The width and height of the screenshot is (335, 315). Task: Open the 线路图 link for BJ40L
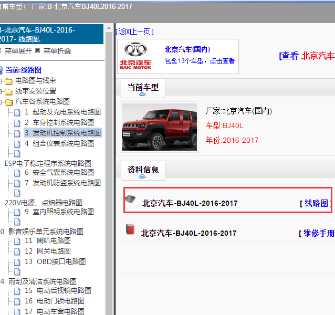[316, 203]
